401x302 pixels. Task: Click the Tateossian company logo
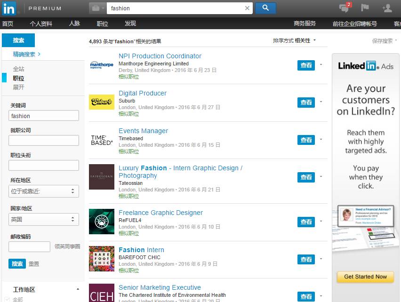[102, 177]
